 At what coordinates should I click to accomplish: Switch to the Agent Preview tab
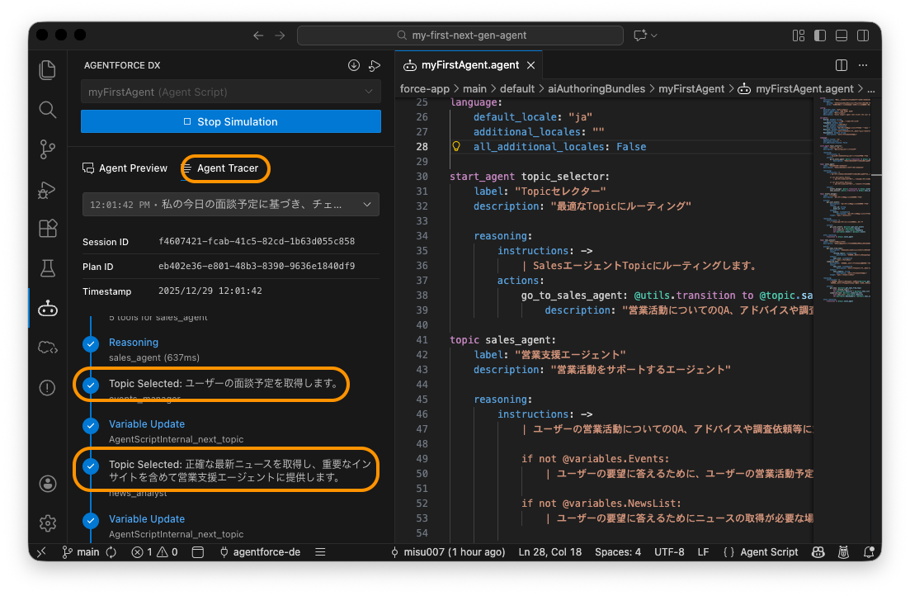125,168
